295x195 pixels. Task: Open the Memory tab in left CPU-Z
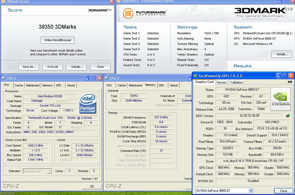click(48, 85)
